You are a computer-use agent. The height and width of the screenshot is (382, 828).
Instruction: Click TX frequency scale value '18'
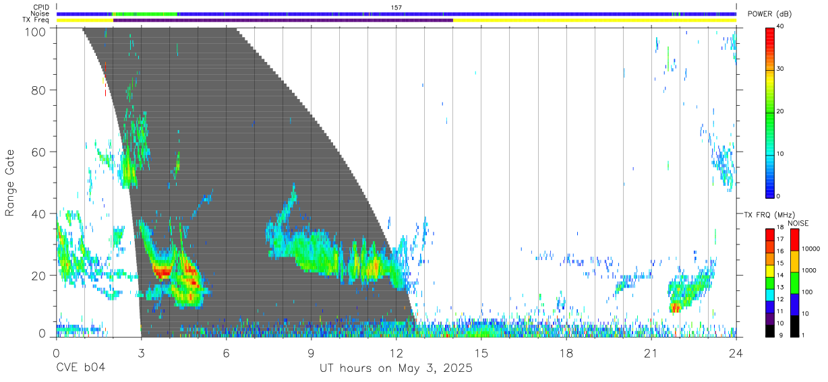coord(781,228)
